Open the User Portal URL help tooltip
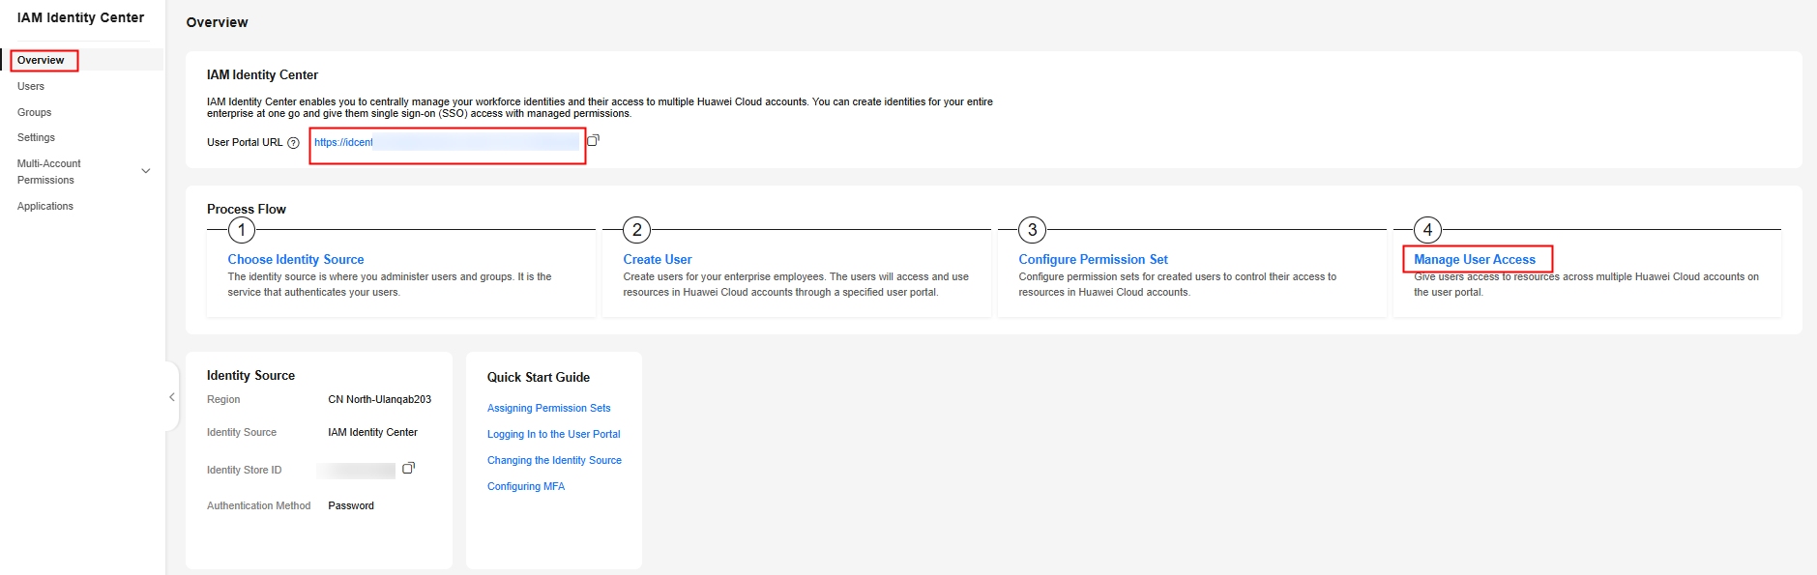1817x575 pixels. point(293,143)
